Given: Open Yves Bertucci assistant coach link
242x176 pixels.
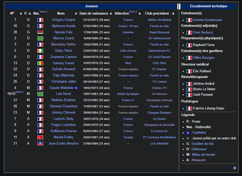Looking at the screenshot, I should (203, 32).
